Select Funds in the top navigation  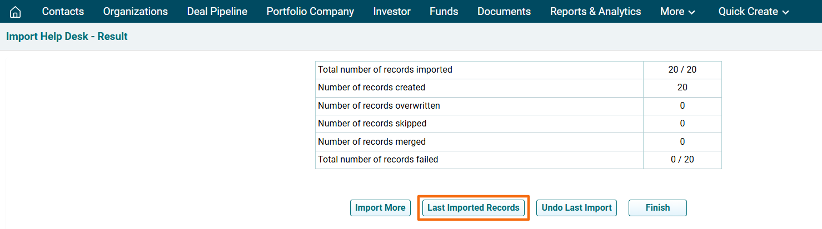(x=444, y=12)
